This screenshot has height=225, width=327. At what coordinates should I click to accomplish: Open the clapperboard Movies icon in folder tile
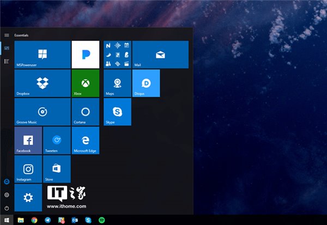coord(126,64)
